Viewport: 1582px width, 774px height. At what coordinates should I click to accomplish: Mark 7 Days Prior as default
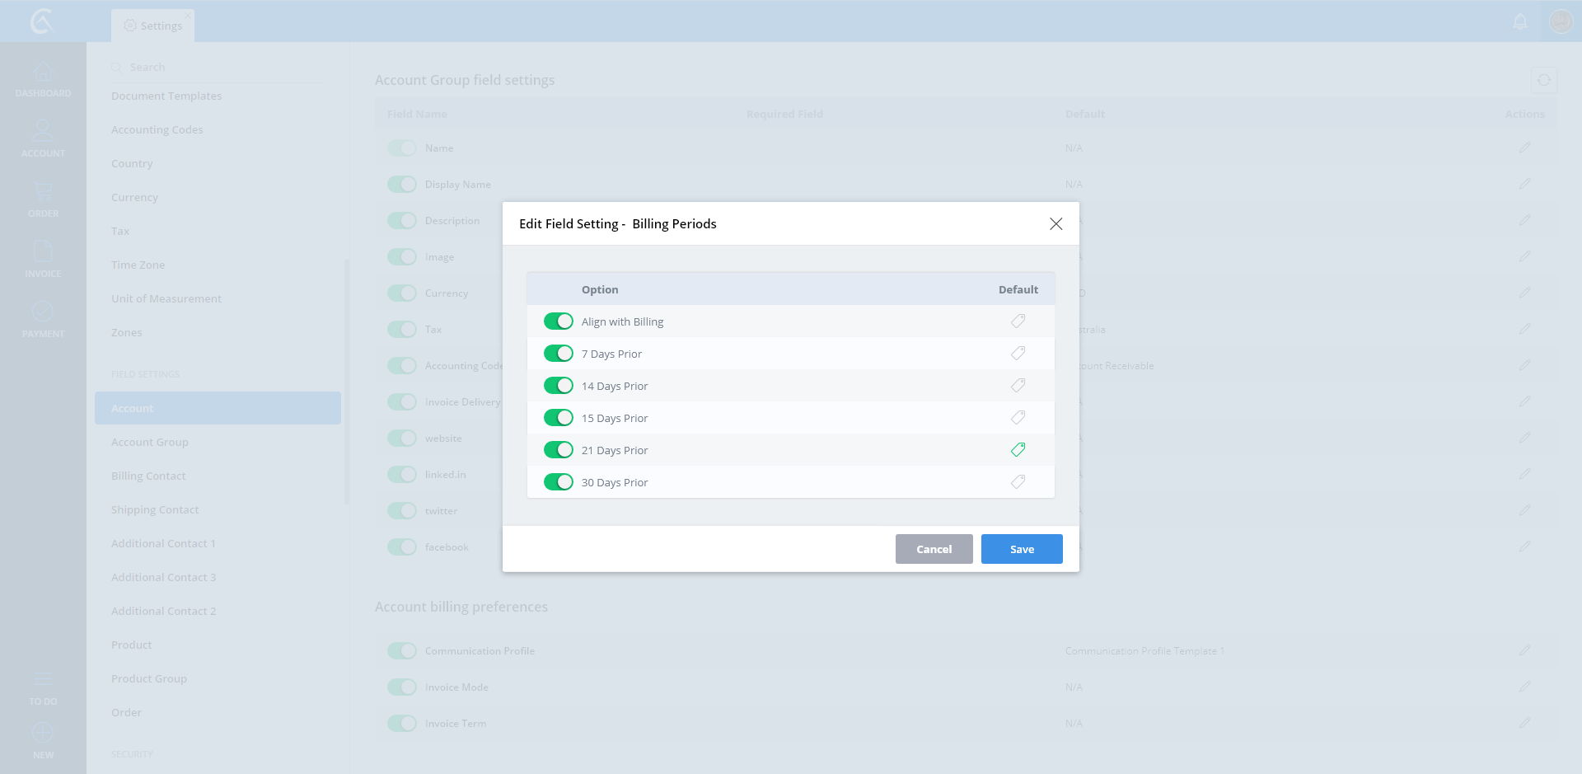(1018, 354)
